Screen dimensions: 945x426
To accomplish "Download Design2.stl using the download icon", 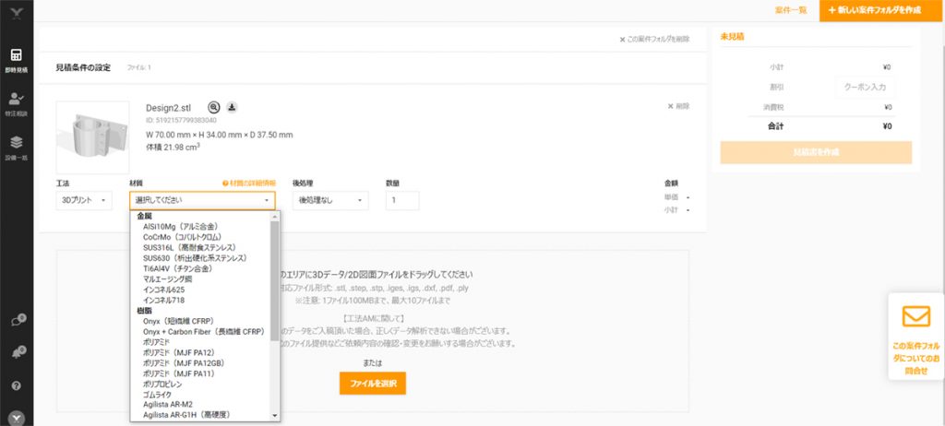I will click(232, 107).
